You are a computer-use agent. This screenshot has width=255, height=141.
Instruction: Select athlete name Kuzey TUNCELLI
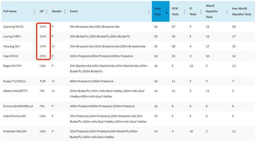pyautogui.click(x=14, y=81)
